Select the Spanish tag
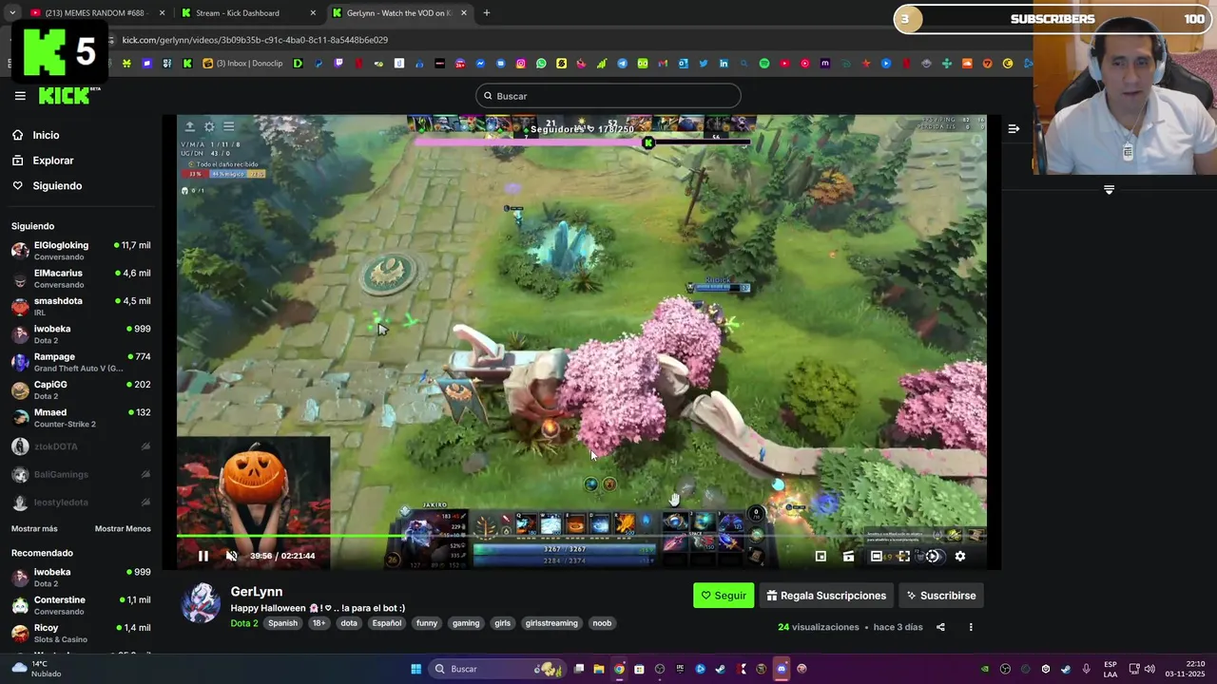 (282, 623)
